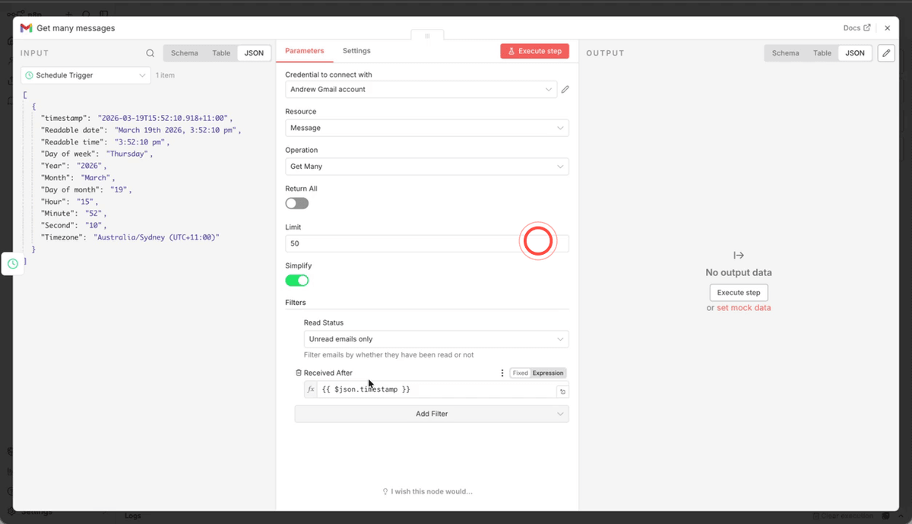
Task: Open the search icon in the INPUT panel
Action: coord(150,52)
